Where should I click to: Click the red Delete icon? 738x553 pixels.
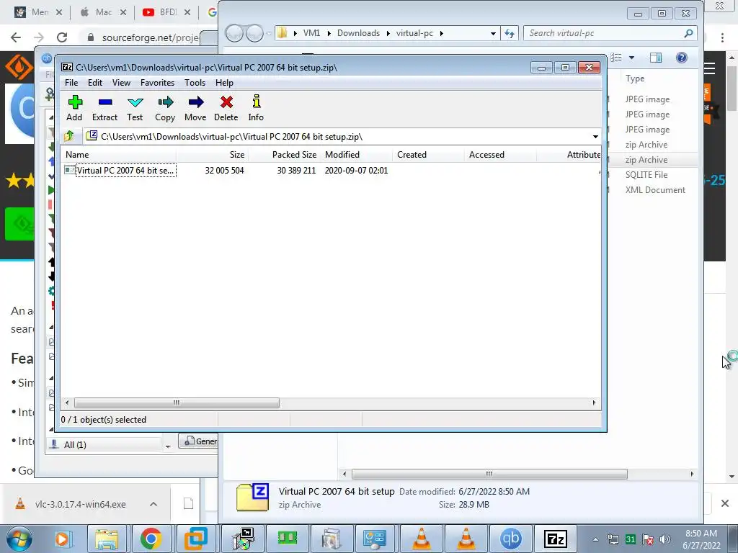coord(226,108)
